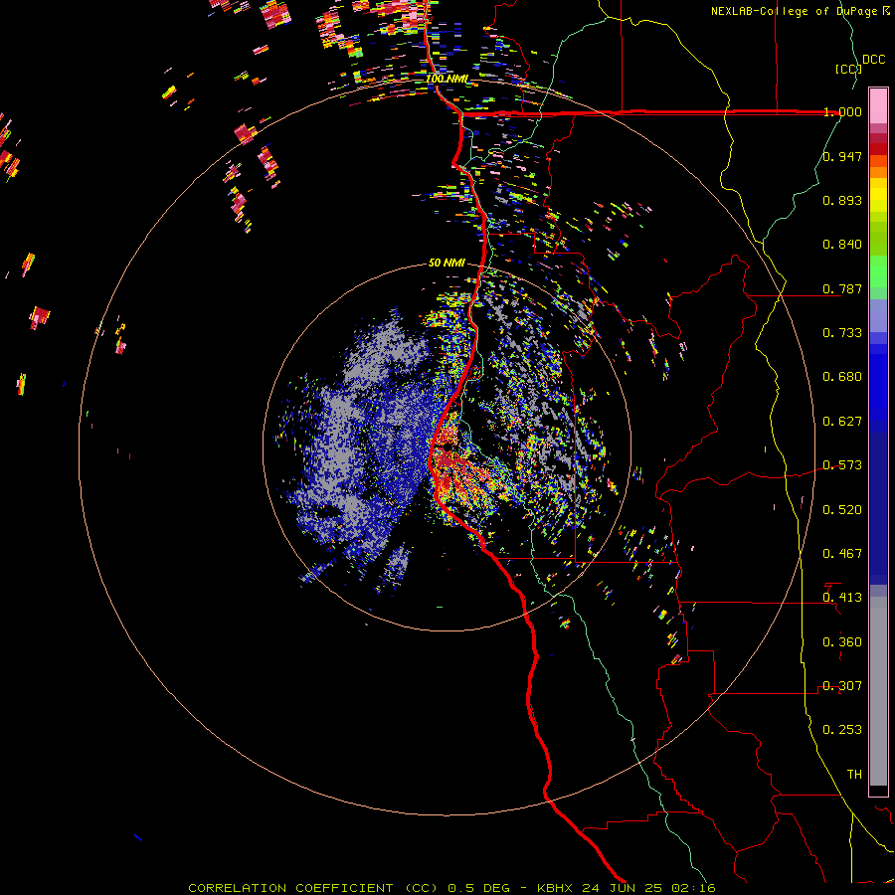Click the 0.947 scale value
895x895 pixels.
pyautogui.click(x=842, y=156)
